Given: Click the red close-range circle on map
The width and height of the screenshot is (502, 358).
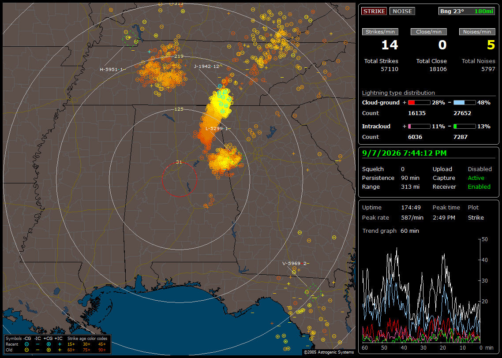Looking at the screenshot, I should coord(179,179).
